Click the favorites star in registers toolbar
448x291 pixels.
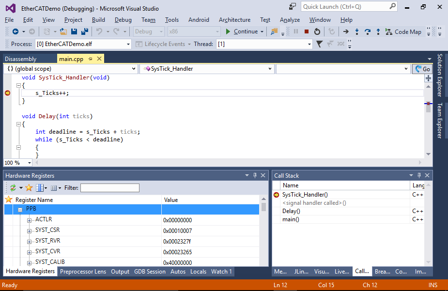pos(29,187)
